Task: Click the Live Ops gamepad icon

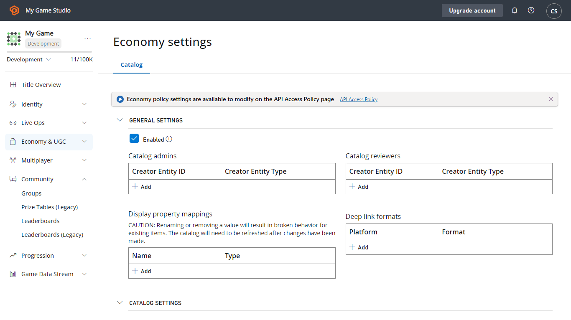Action: pyautogui.click(x=13, y=123)
